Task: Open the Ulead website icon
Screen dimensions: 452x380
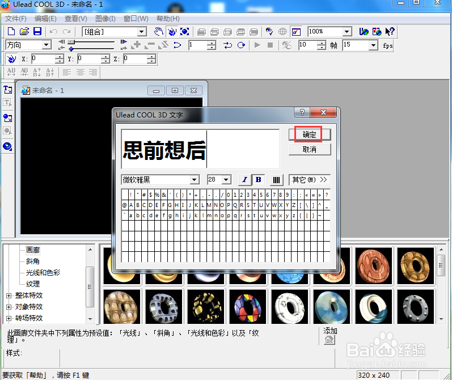Action: (x=364, y=31)
